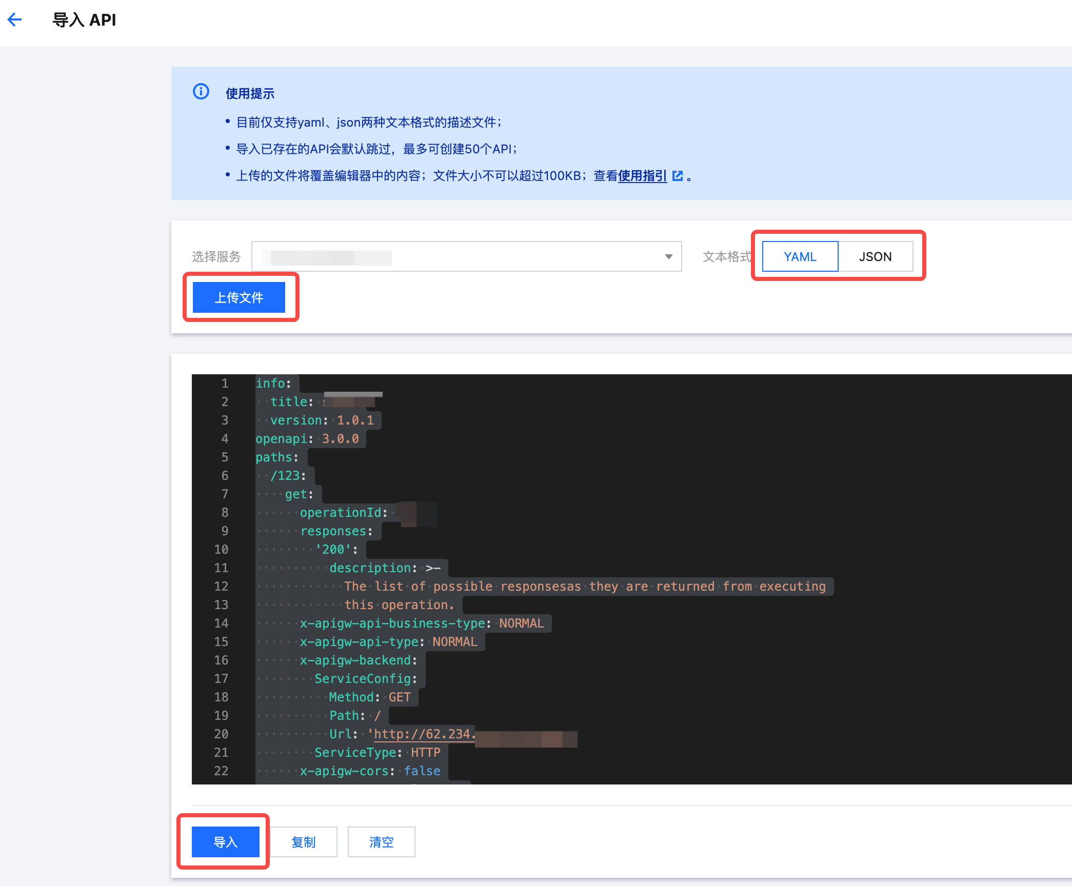Click the 复制 copy button
Screen dimensions: 1072x886
(x=303, y=842)
